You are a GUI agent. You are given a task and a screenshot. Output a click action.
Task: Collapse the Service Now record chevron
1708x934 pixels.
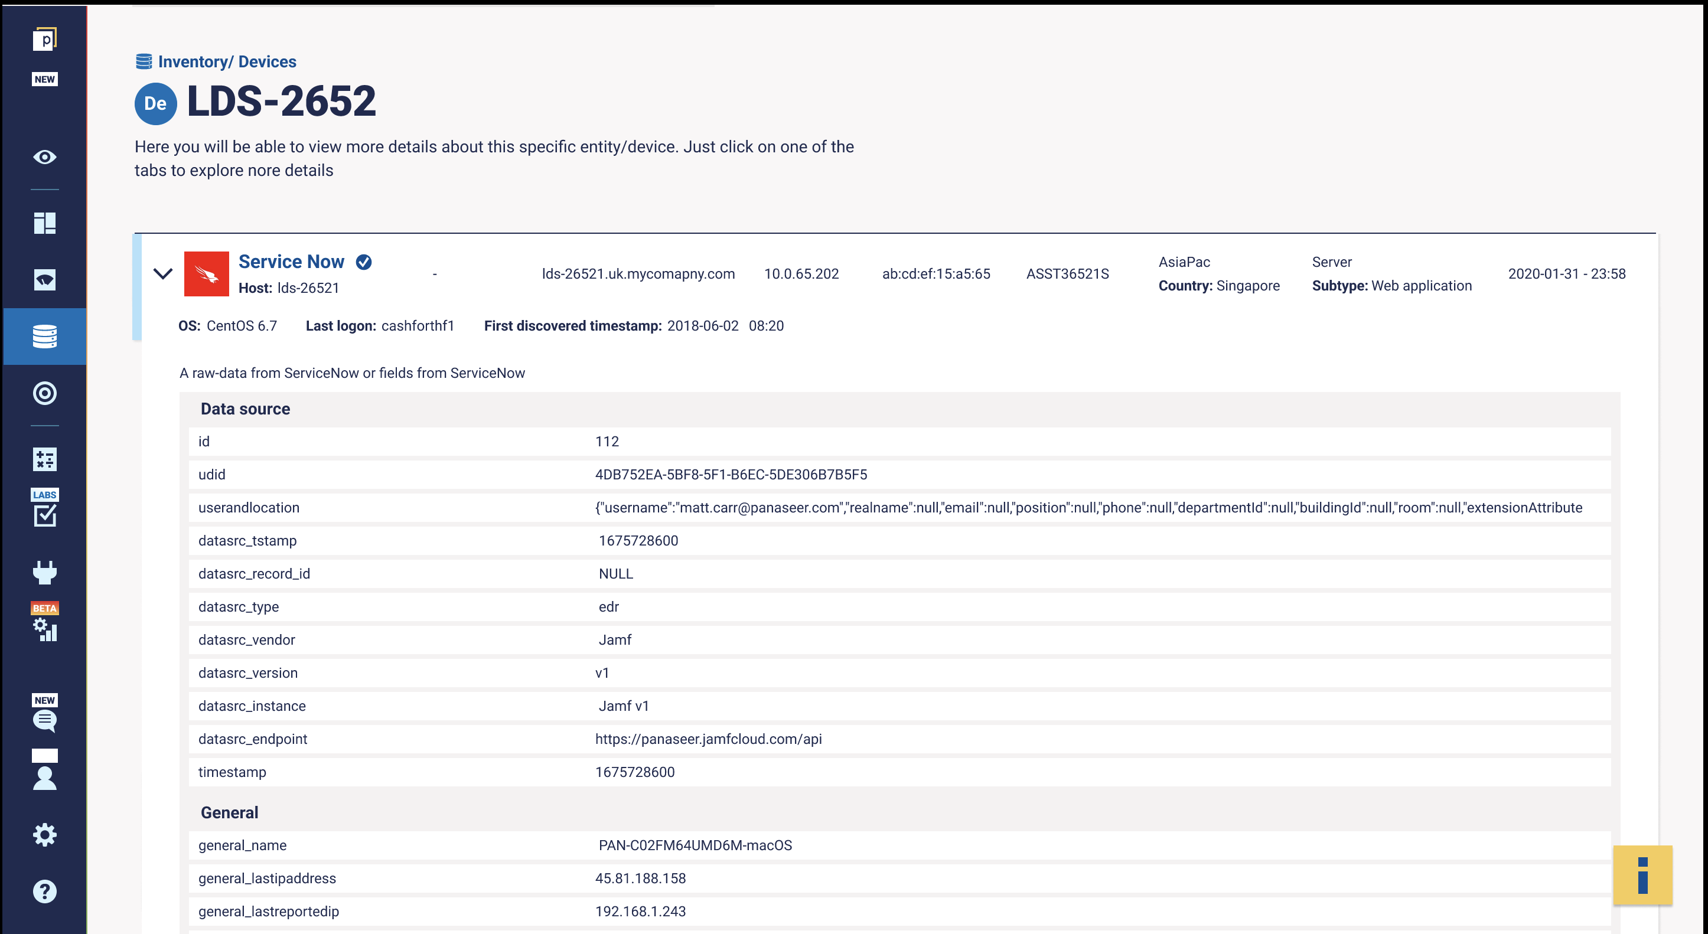pyautogui.click(x=163, y=273)
